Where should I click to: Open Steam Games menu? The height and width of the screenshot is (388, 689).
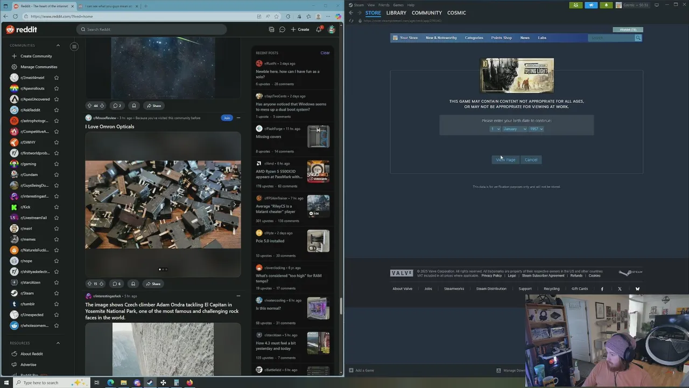point(398,5)
